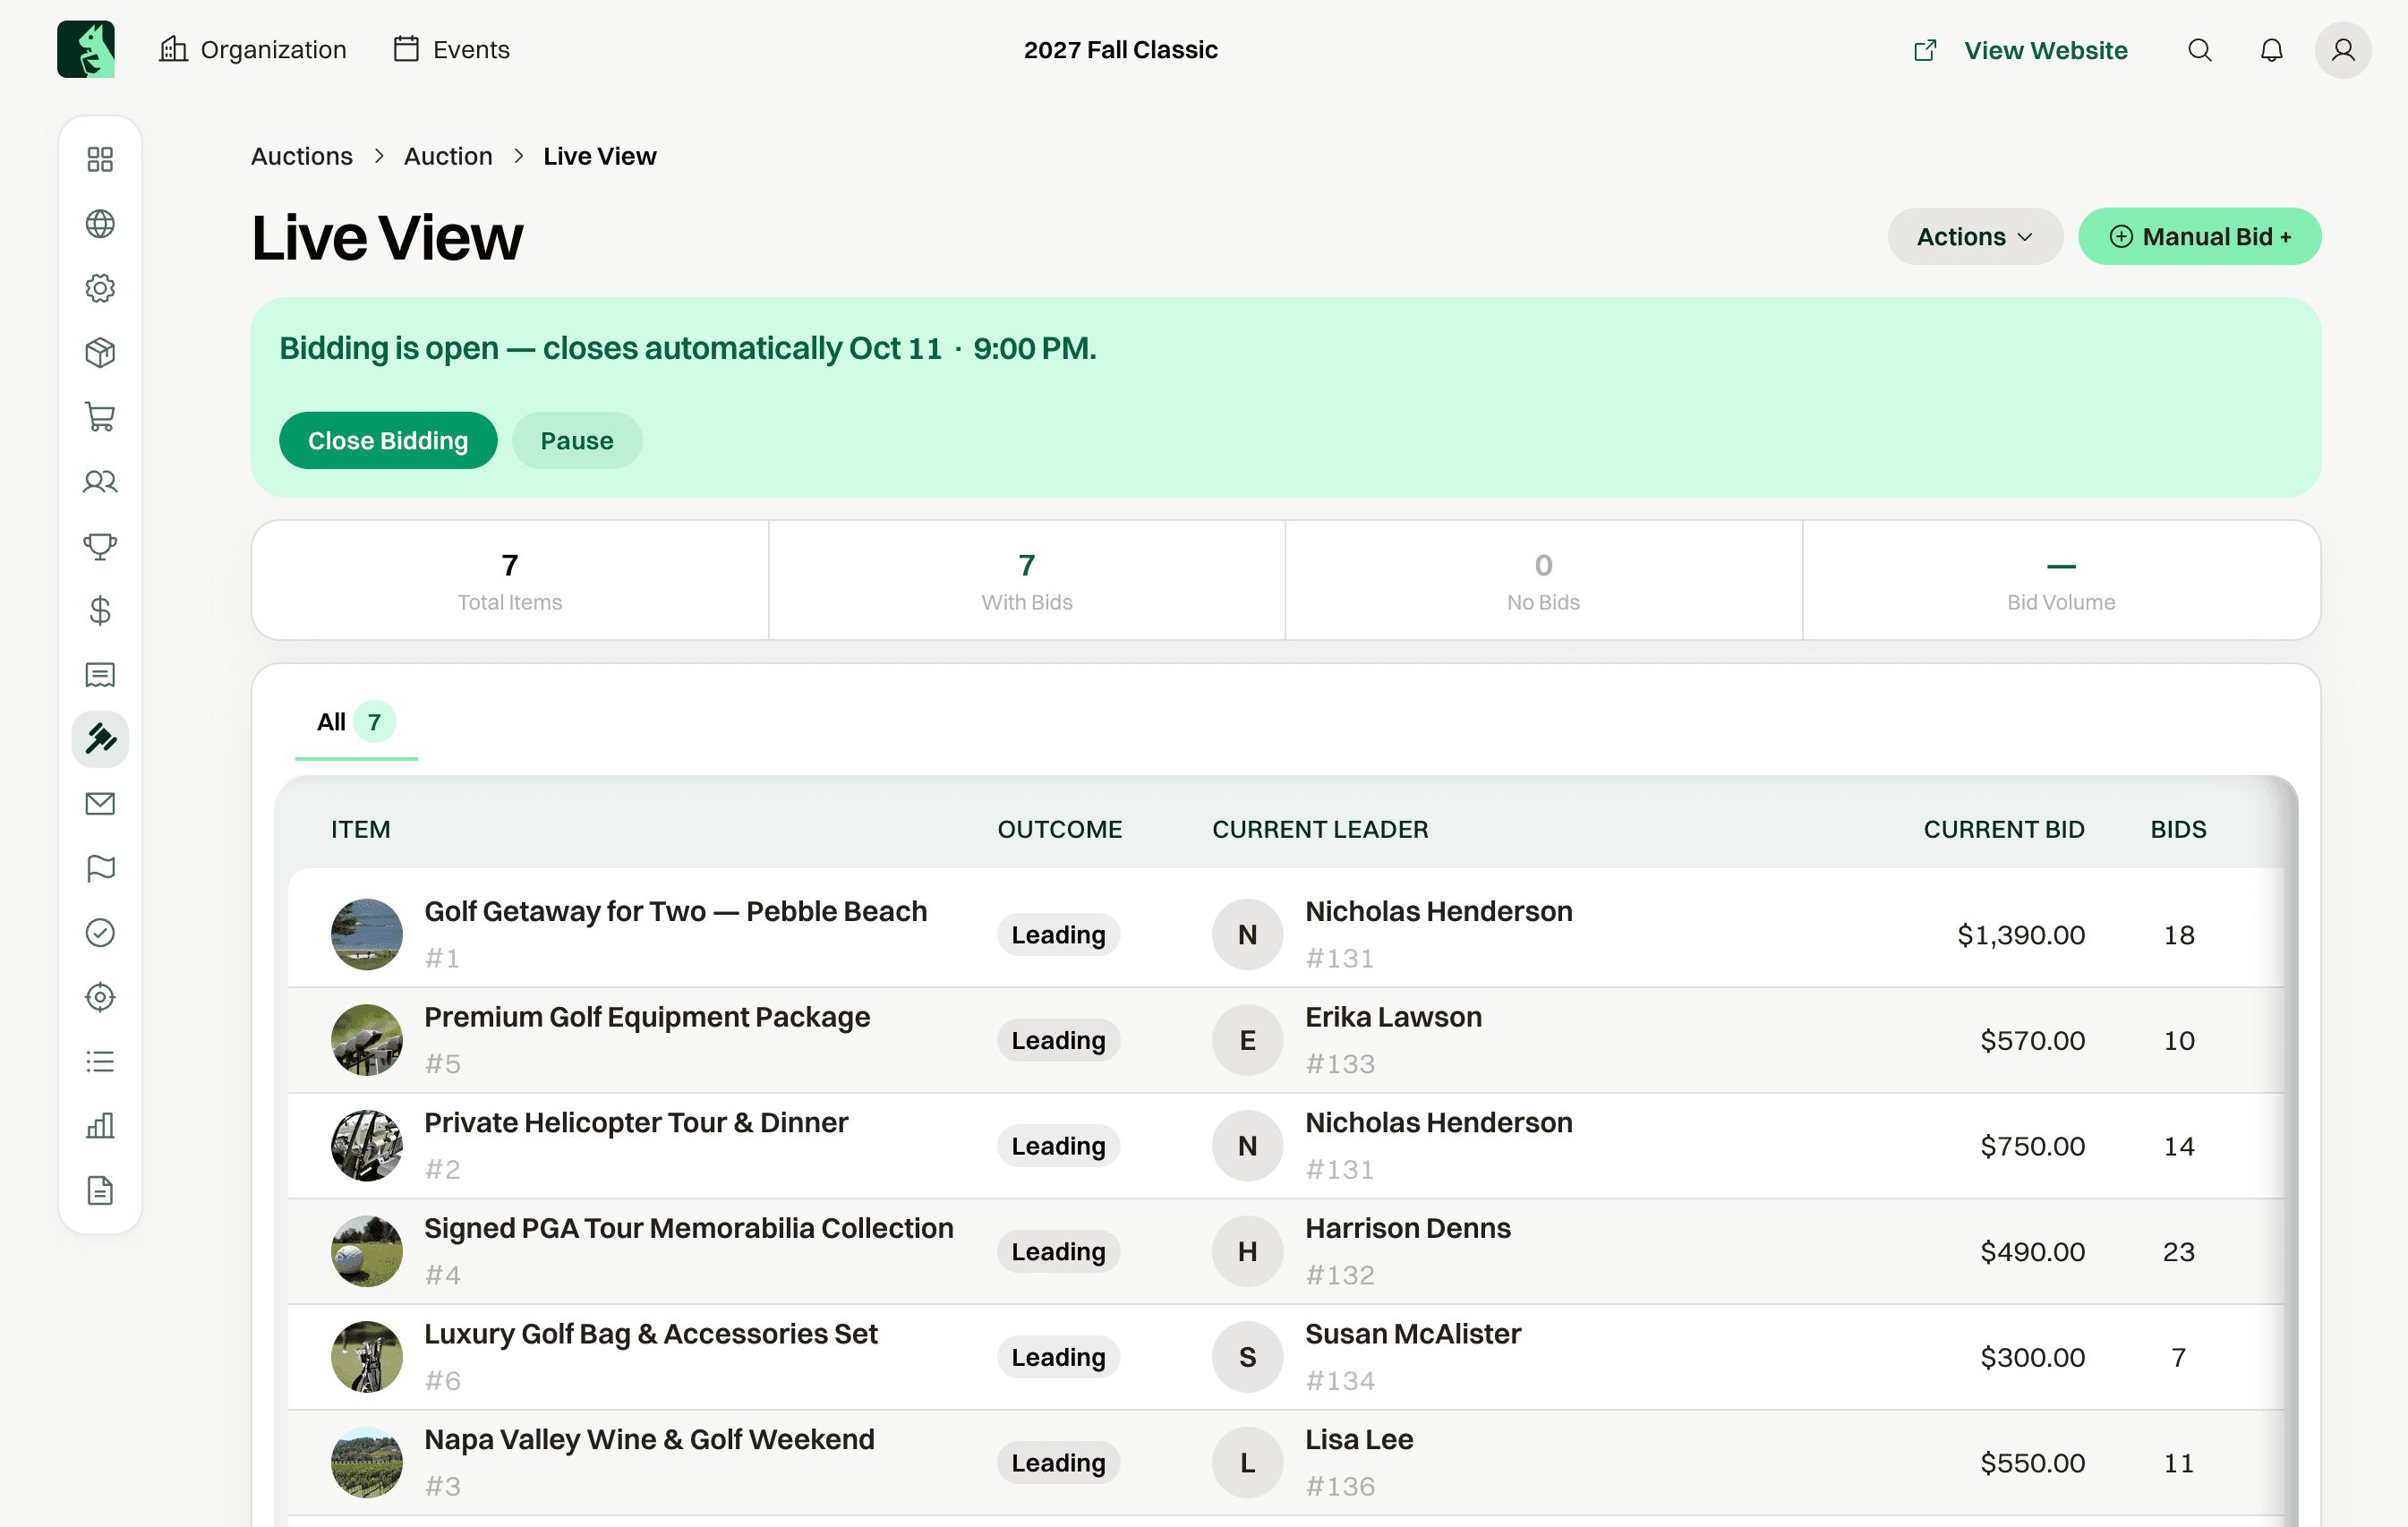Image resolution: width=2408 pixels, height=1527 pixels.
Task: Open the checkmark circle icon in sidebar
Action: point(100,932)
